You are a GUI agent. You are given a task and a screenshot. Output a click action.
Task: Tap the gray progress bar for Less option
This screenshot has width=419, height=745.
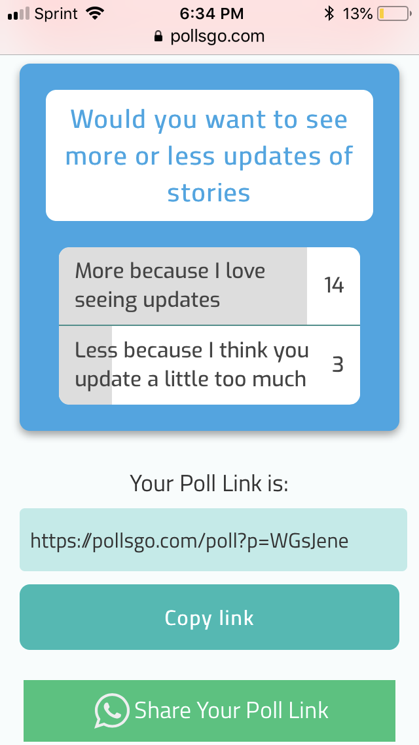click(x=85, y=365)
